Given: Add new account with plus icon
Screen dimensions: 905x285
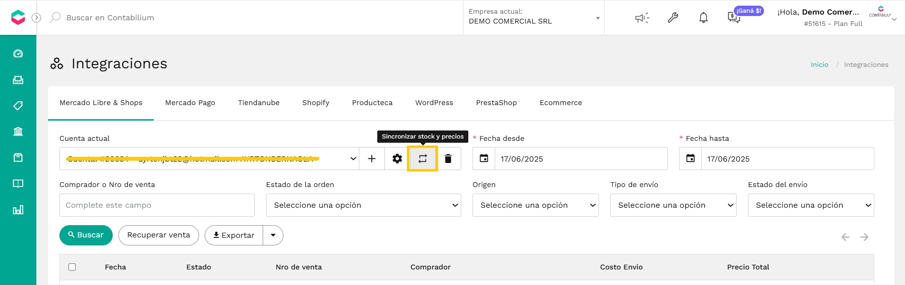Looking at the screenshot, I should coord(372,159).
